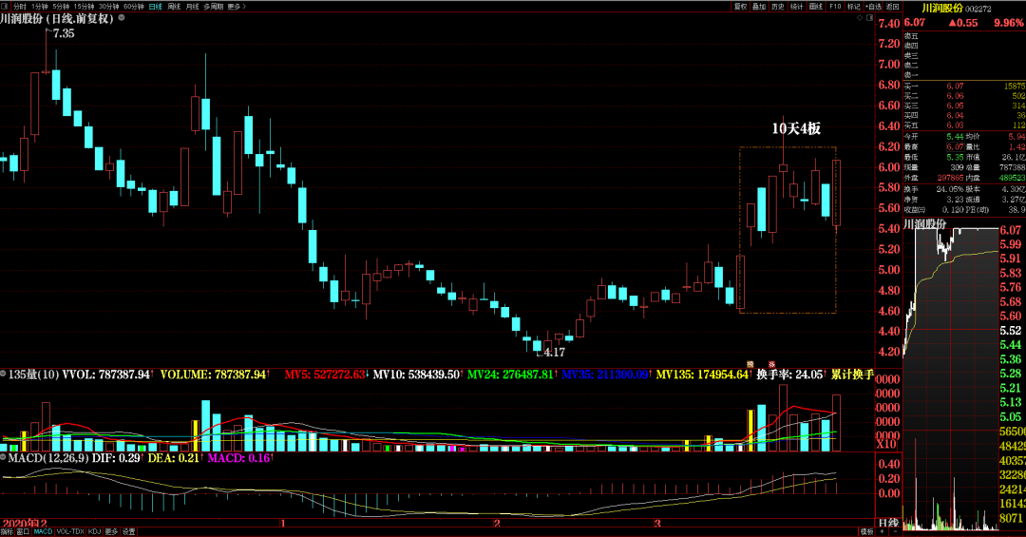The image size is (1026, 537).
Task: Open the F10 company info
Action: coord(836,6)
